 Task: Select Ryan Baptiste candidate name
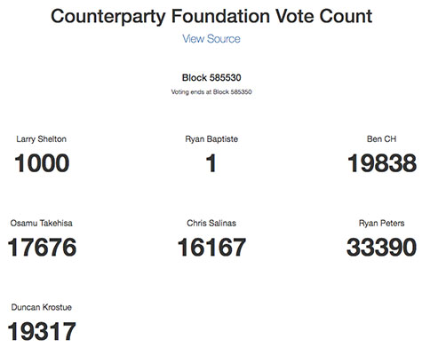pyautogui.click(x=211, y=139)
